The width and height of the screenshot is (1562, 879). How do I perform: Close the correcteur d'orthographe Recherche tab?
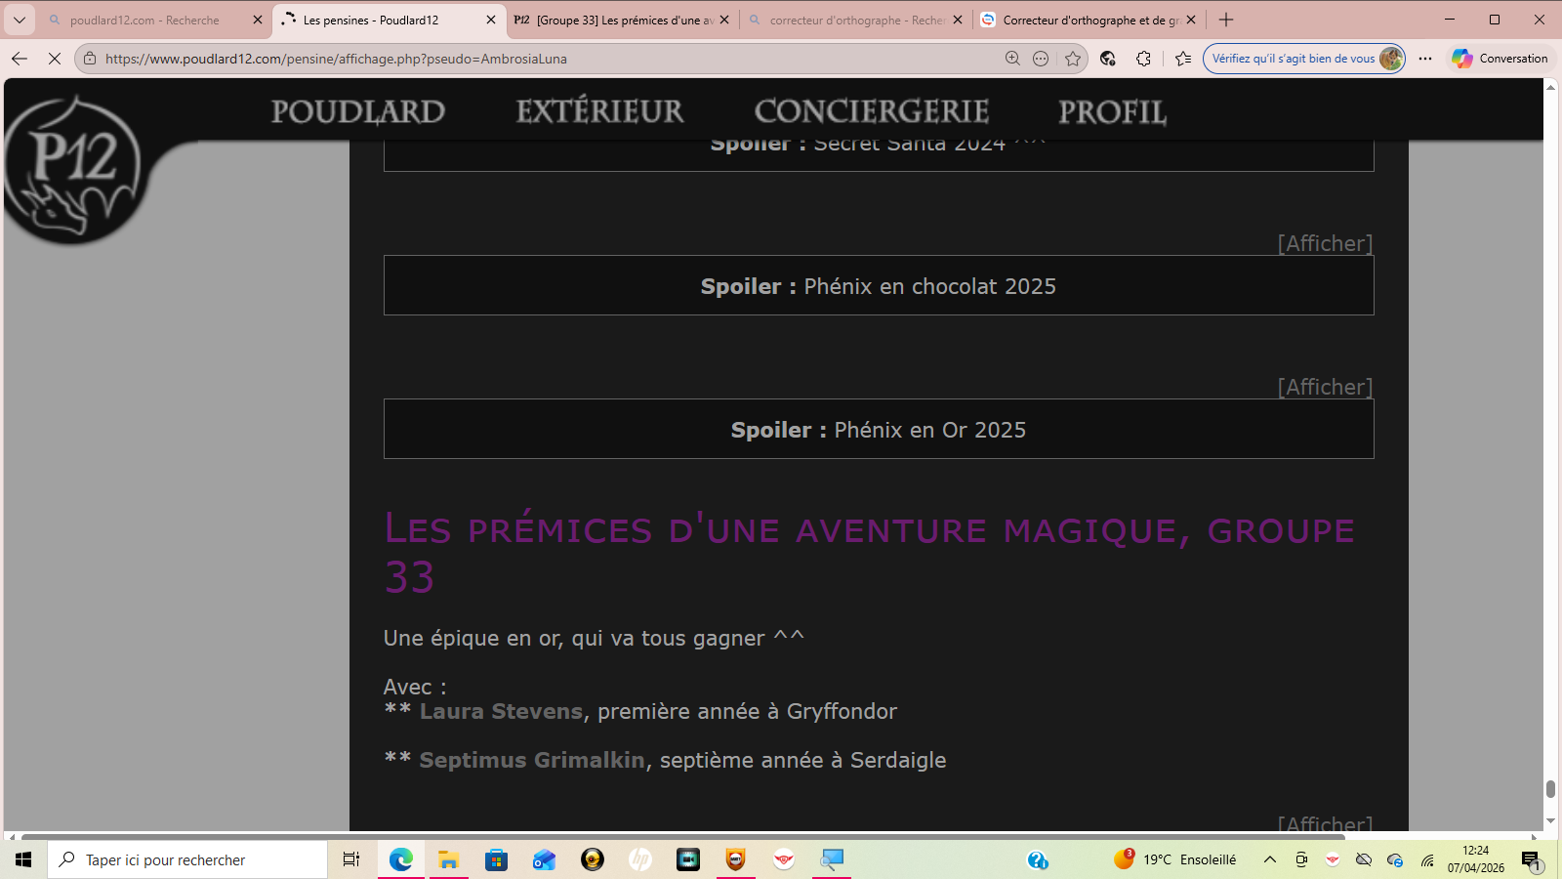[958, 20]
